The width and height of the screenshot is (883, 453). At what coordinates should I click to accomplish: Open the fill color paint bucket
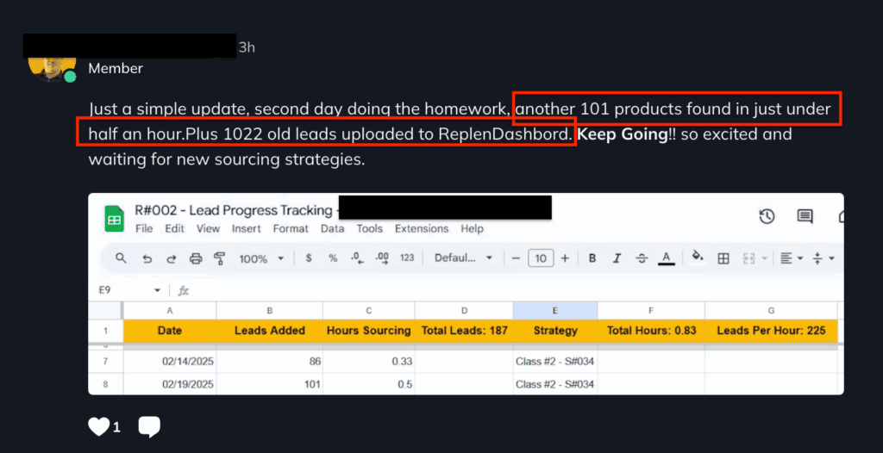[x=698, y=258]
